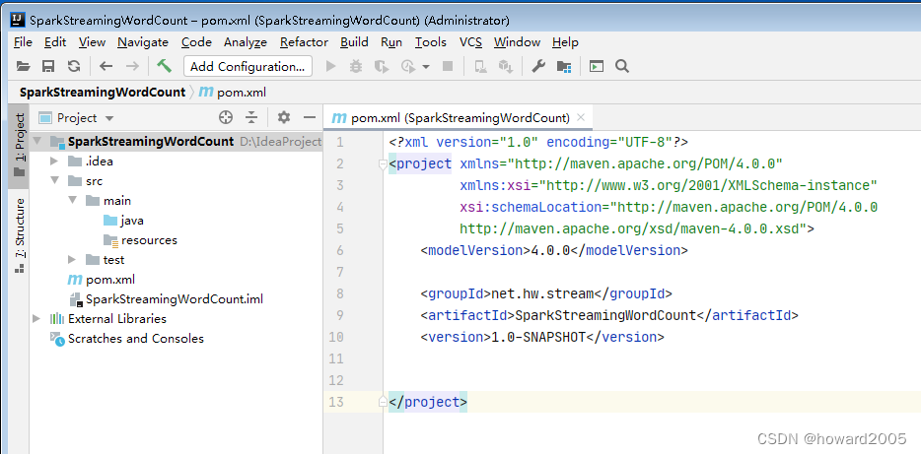Toggle the 1: Project side tab
921x454 pixels.
click(20, 146)
